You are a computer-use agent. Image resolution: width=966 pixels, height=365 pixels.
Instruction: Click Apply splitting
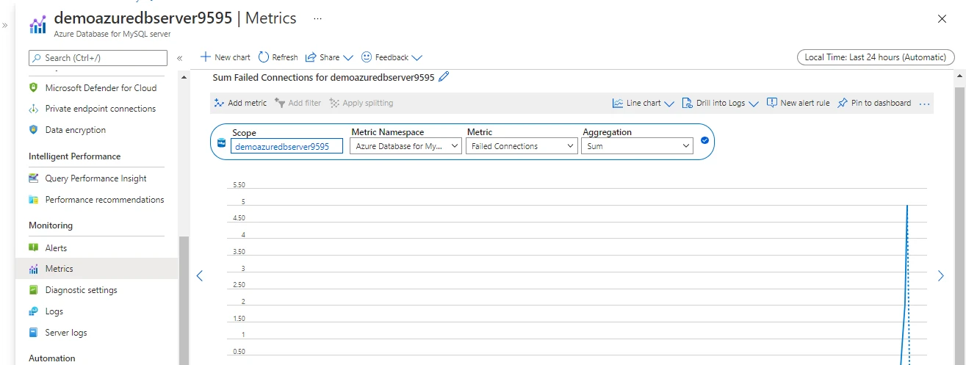click(361, 103)
